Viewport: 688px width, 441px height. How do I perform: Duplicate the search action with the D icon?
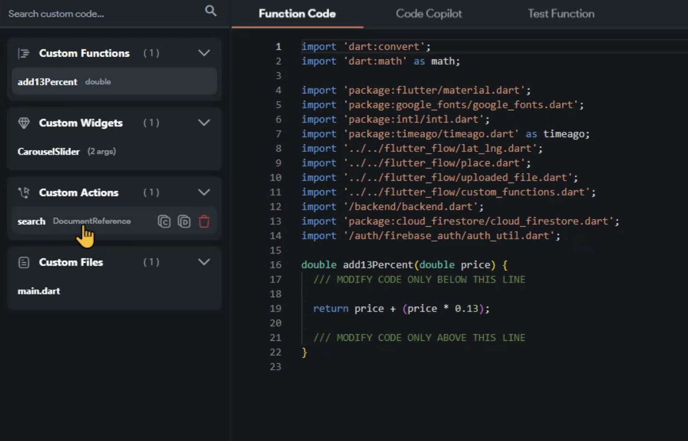point(184,221)
